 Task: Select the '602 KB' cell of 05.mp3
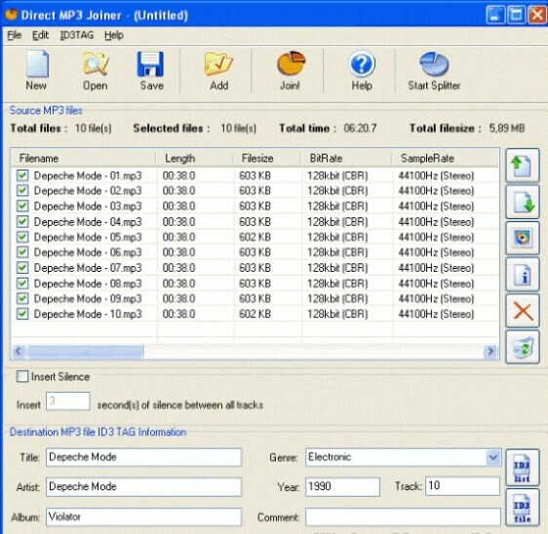click(x=254, y=237)
